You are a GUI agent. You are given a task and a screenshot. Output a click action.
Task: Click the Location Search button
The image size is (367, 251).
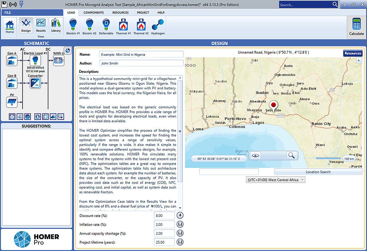[318, 172]
